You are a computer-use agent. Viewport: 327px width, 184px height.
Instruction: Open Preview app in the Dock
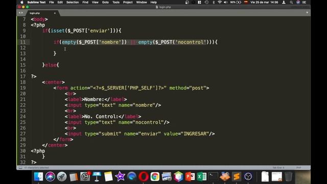(x=167, y=176)
